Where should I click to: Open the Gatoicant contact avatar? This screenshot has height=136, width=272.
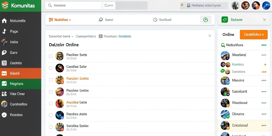pyautogui.click(x=225, y=92)
